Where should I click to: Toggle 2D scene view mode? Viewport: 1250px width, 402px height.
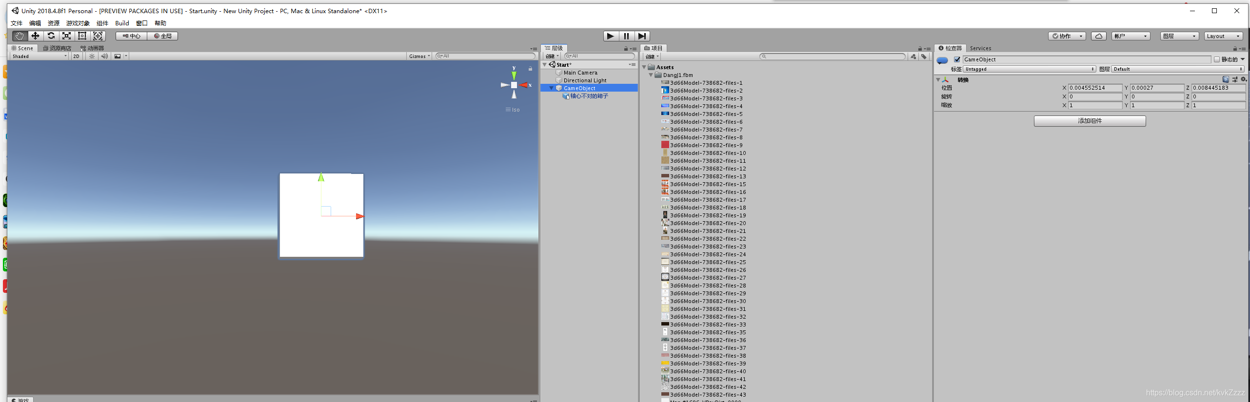click(76, 56)
